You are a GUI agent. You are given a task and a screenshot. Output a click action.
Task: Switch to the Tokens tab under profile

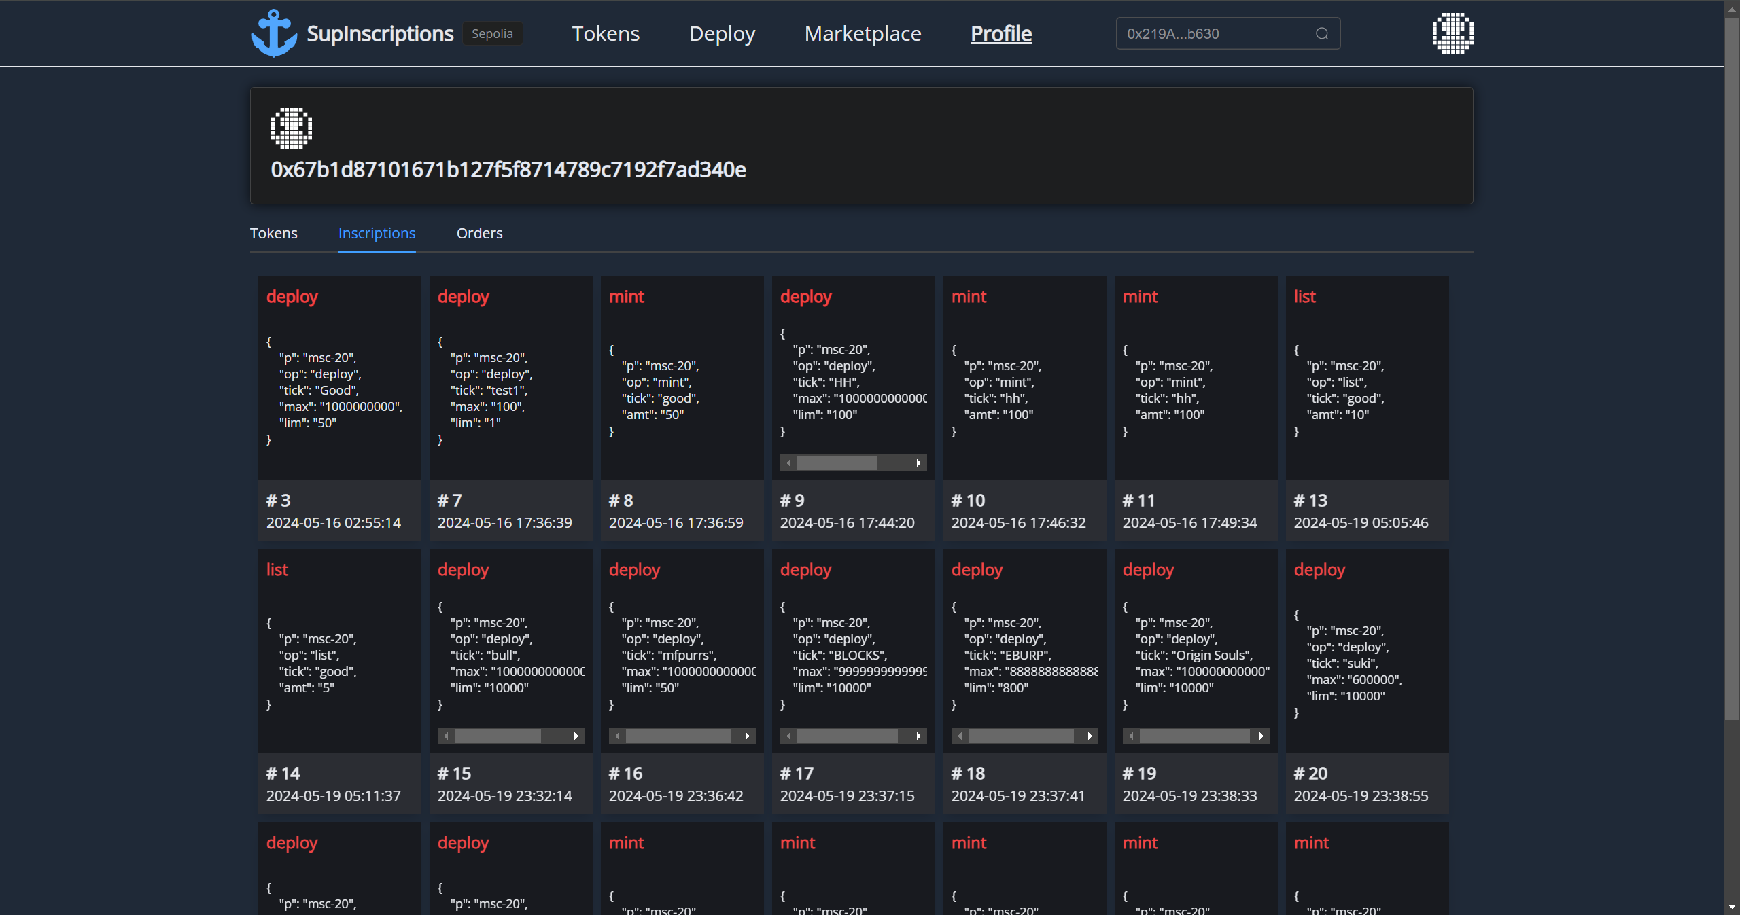pos(273,234)
